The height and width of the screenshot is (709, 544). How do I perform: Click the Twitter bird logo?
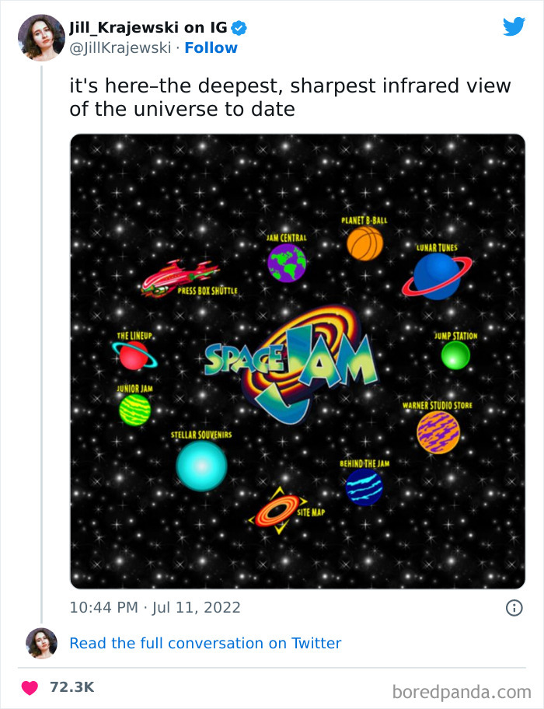514,25
